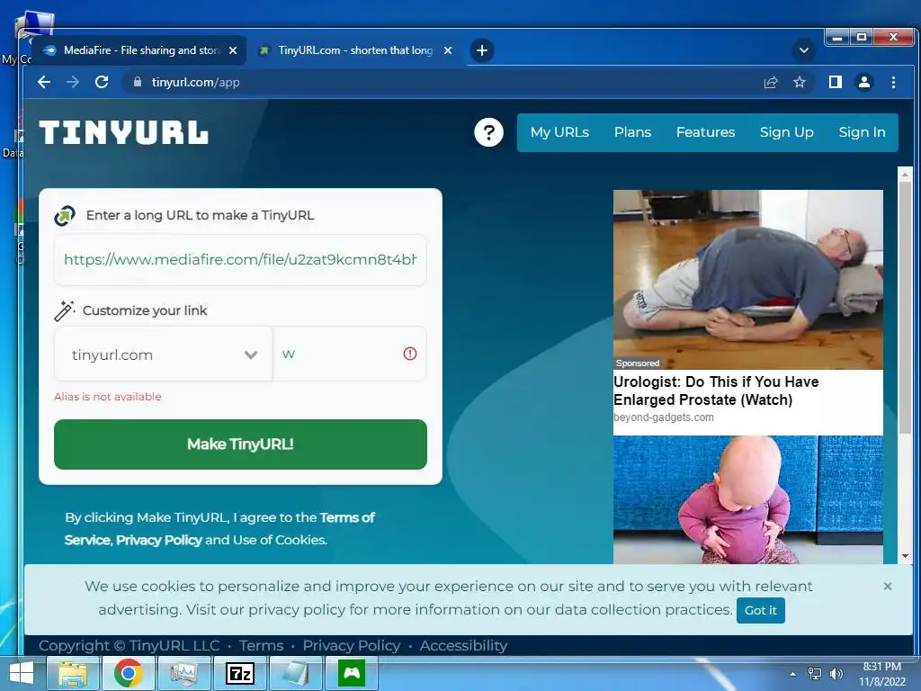Open the question mark help icon

[x=488, y=132]
